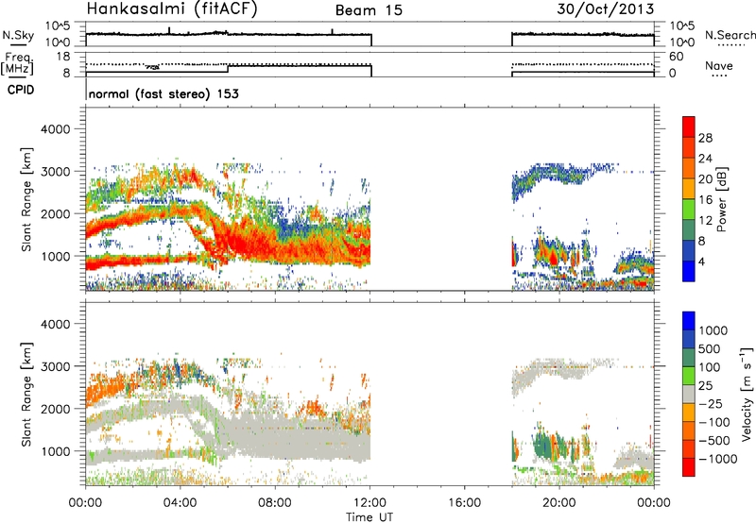The height and width of the screenshot is (523, 756).
Task: Select the N.Sky axis label
Action: tap(18, 36)
